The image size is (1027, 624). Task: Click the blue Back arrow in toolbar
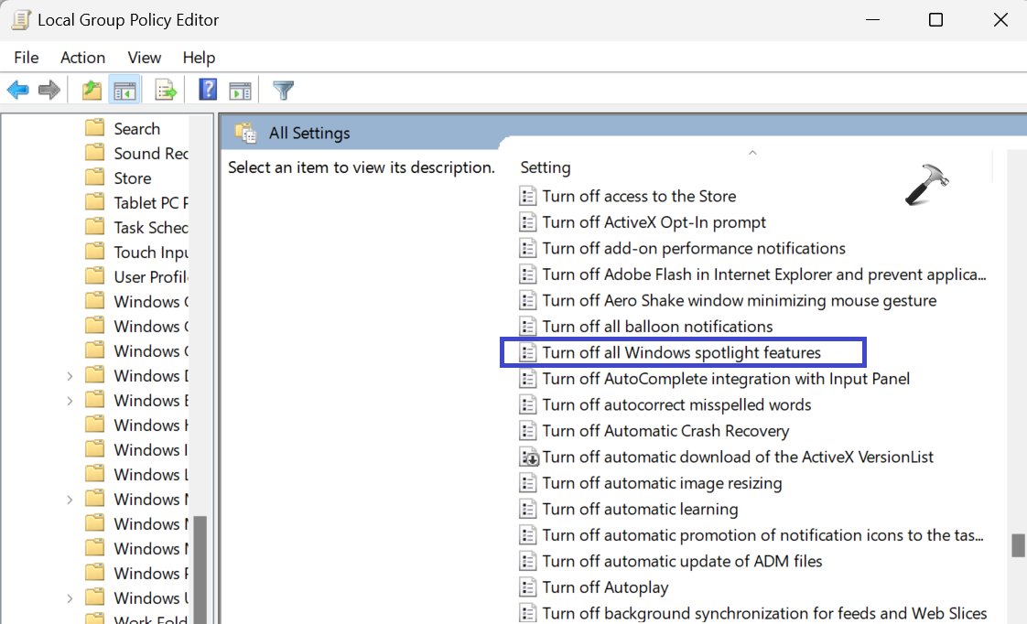(18, 90)
